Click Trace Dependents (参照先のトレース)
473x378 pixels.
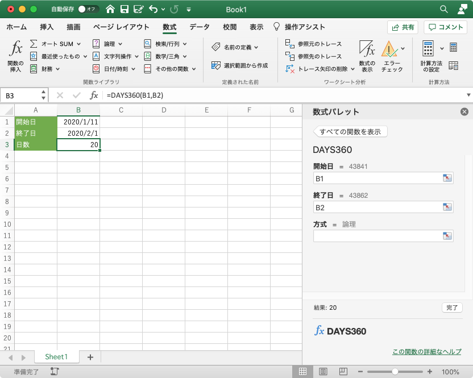[x=313, y=56]
